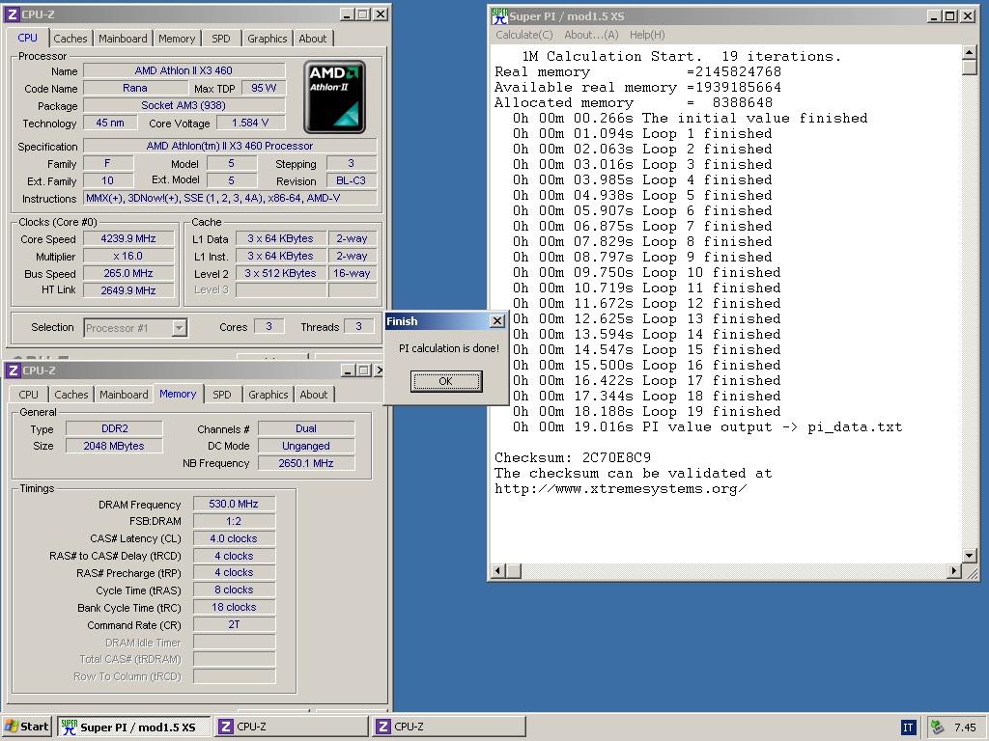The height and width of the screenshot is (741, 989).
Task: Click the PI value output pi_data.txt line
Action: tap(706, 427)
